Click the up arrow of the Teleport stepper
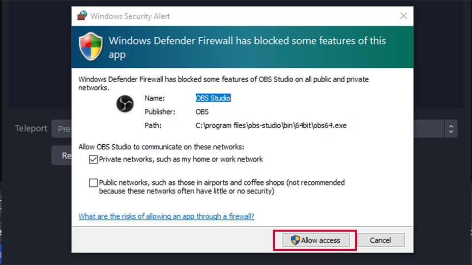The height and width of the screenshot is (265, 472). [451, 126]
